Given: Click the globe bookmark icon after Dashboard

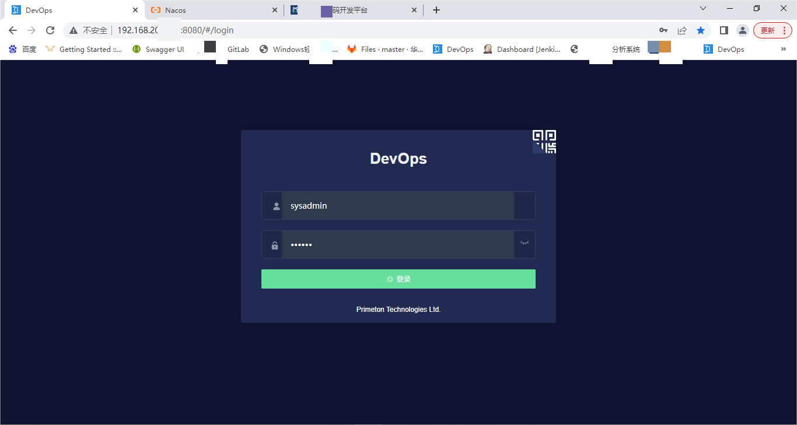Looking at the screenshot, I should 574,50.
